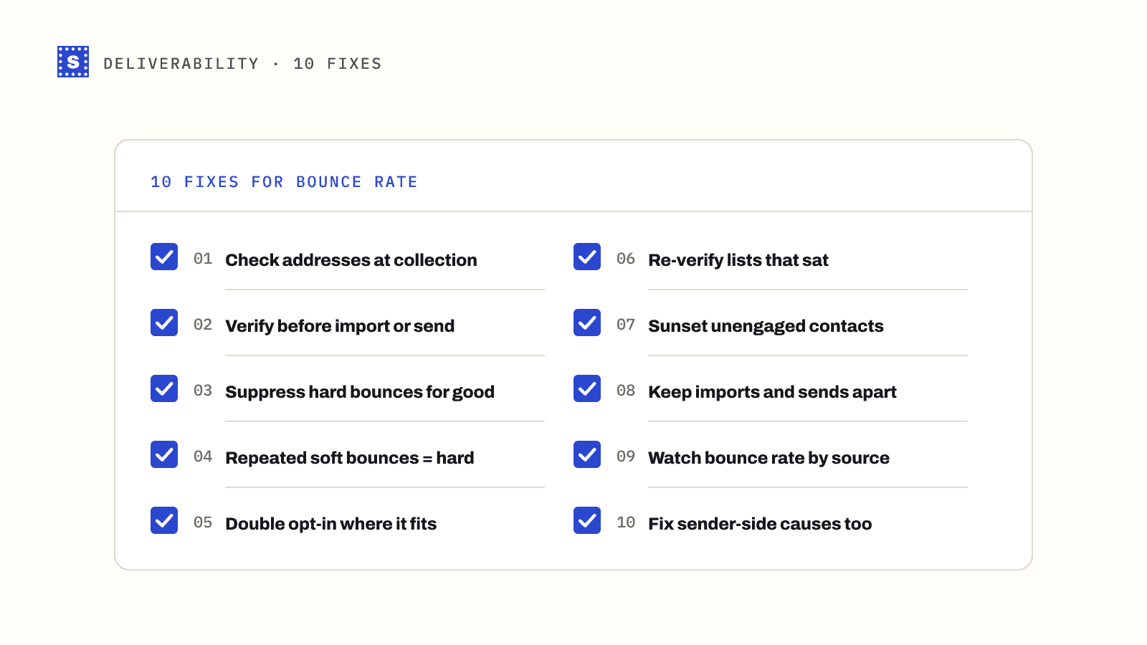Toggle the checkbox for Verify before import or send
This screenshot has height=645, width=1147.
(164, 322)
